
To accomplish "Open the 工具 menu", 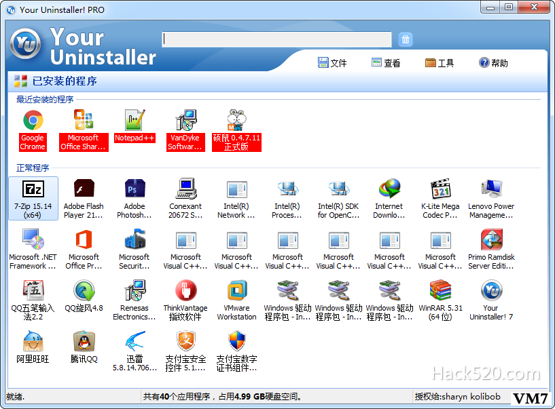I will pos(440,63).
